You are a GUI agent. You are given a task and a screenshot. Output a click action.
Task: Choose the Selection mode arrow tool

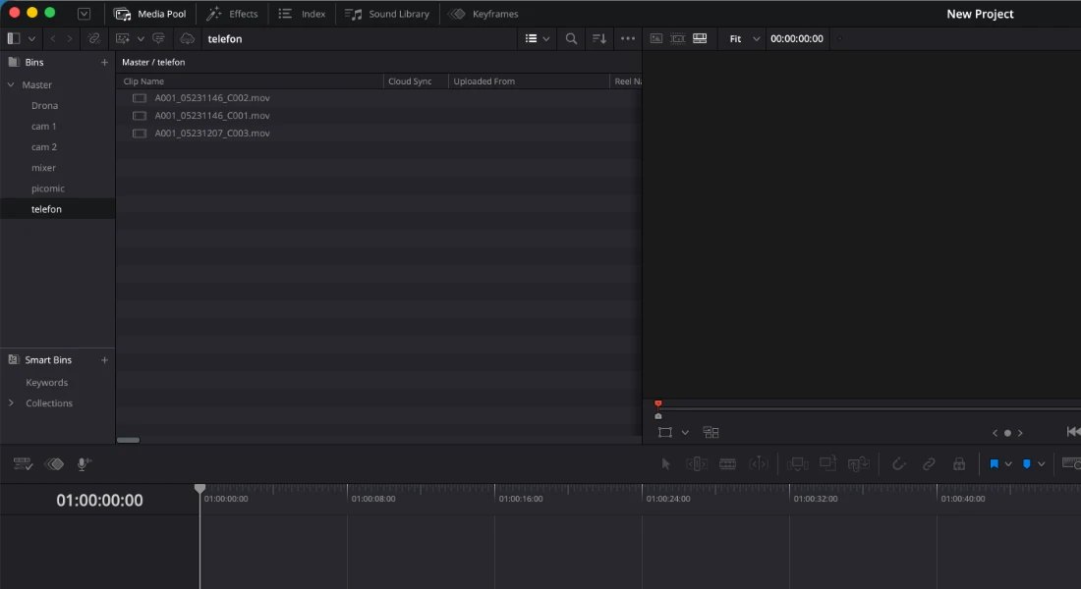pos(665,463)
